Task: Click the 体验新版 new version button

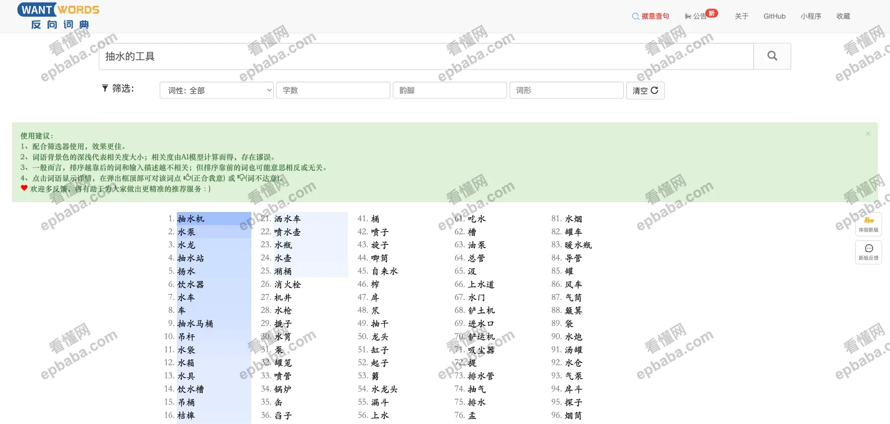Action: 869,224
